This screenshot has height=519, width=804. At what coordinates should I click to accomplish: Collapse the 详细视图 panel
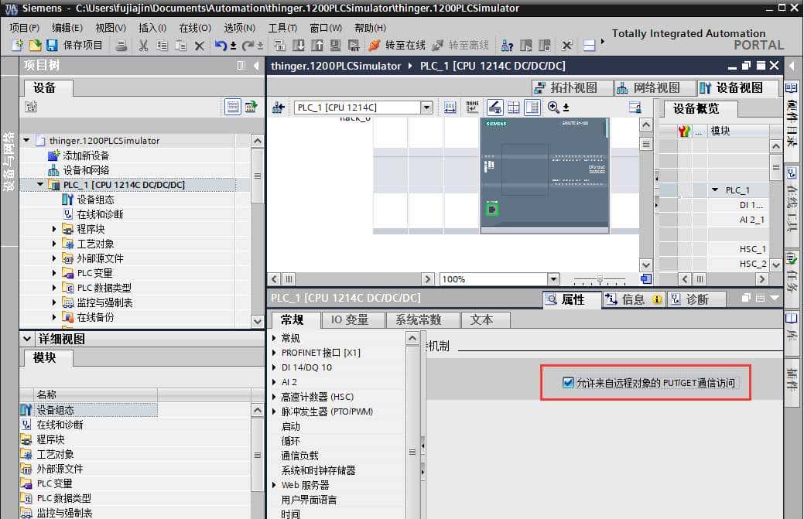(x=28, y=339)
